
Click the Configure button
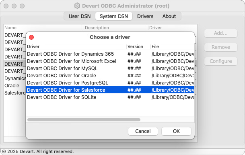[x=221, y=61]
